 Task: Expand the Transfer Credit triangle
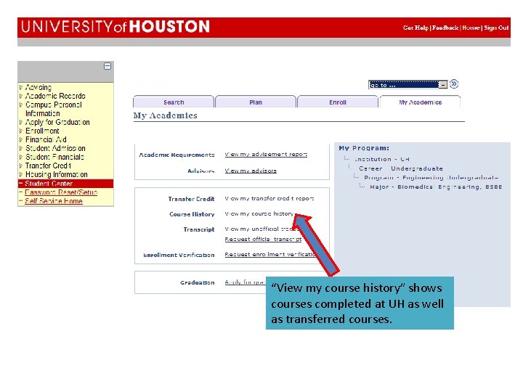[x=21, y=166]
